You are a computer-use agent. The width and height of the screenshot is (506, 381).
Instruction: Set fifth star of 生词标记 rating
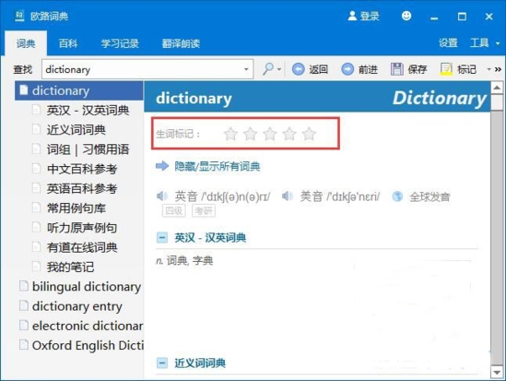click(309, 134)
